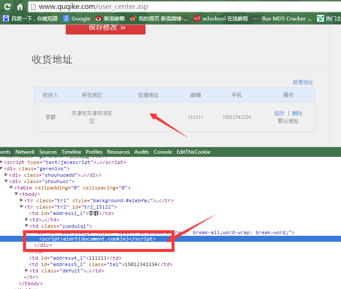Select the td id="address1_1" element row

click(x=71, y=213)
